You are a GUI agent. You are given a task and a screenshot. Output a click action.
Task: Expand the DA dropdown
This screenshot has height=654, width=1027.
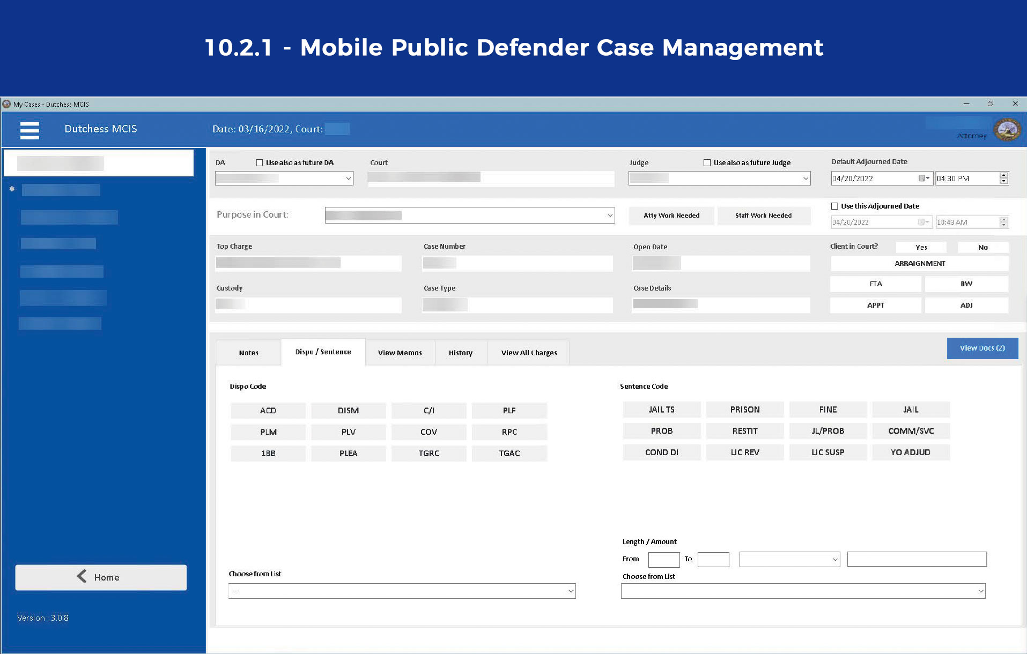coord(348,179)
